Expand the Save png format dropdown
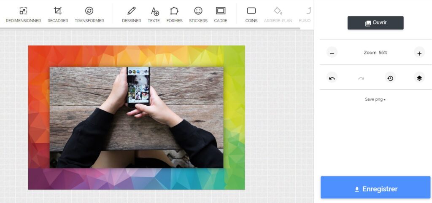The width and height of the screenshot is (432, 203). 375,99
